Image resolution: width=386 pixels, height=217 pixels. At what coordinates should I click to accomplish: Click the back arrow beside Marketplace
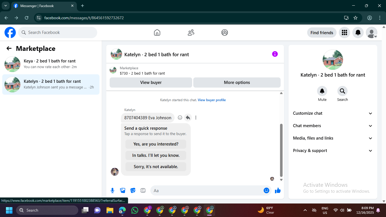point(9,49)
